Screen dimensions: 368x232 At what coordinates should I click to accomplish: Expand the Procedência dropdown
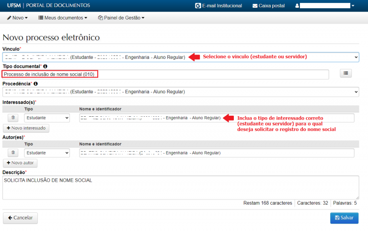[180, 92]
